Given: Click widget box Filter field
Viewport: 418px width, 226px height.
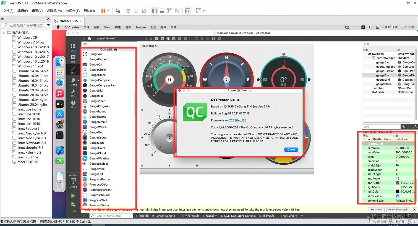Looking at the screenshot, I should click(x=109, y=44).
